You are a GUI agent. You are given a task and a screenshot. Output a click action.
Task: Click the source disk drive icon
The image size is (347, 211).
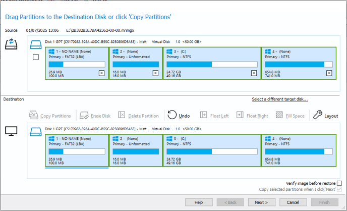(36, 44)
